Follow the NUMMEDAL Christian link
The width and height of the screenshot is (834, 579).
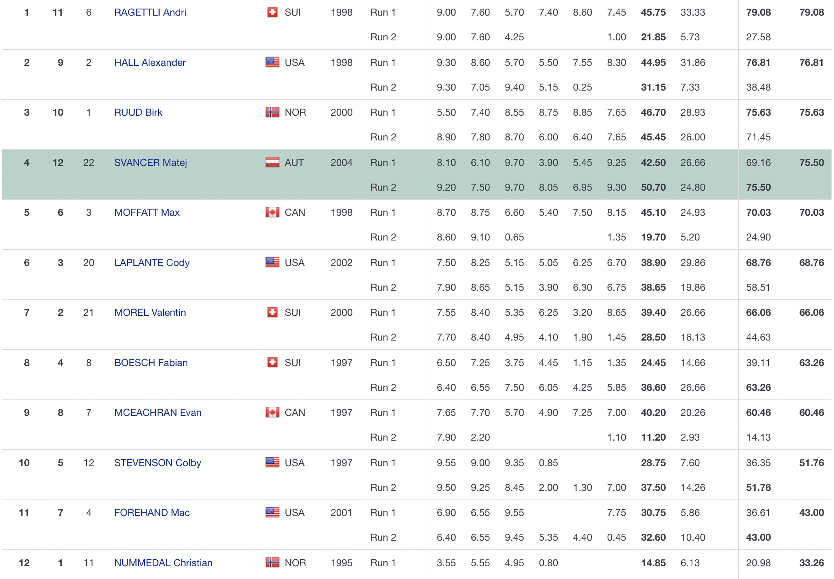pos(163,563)
